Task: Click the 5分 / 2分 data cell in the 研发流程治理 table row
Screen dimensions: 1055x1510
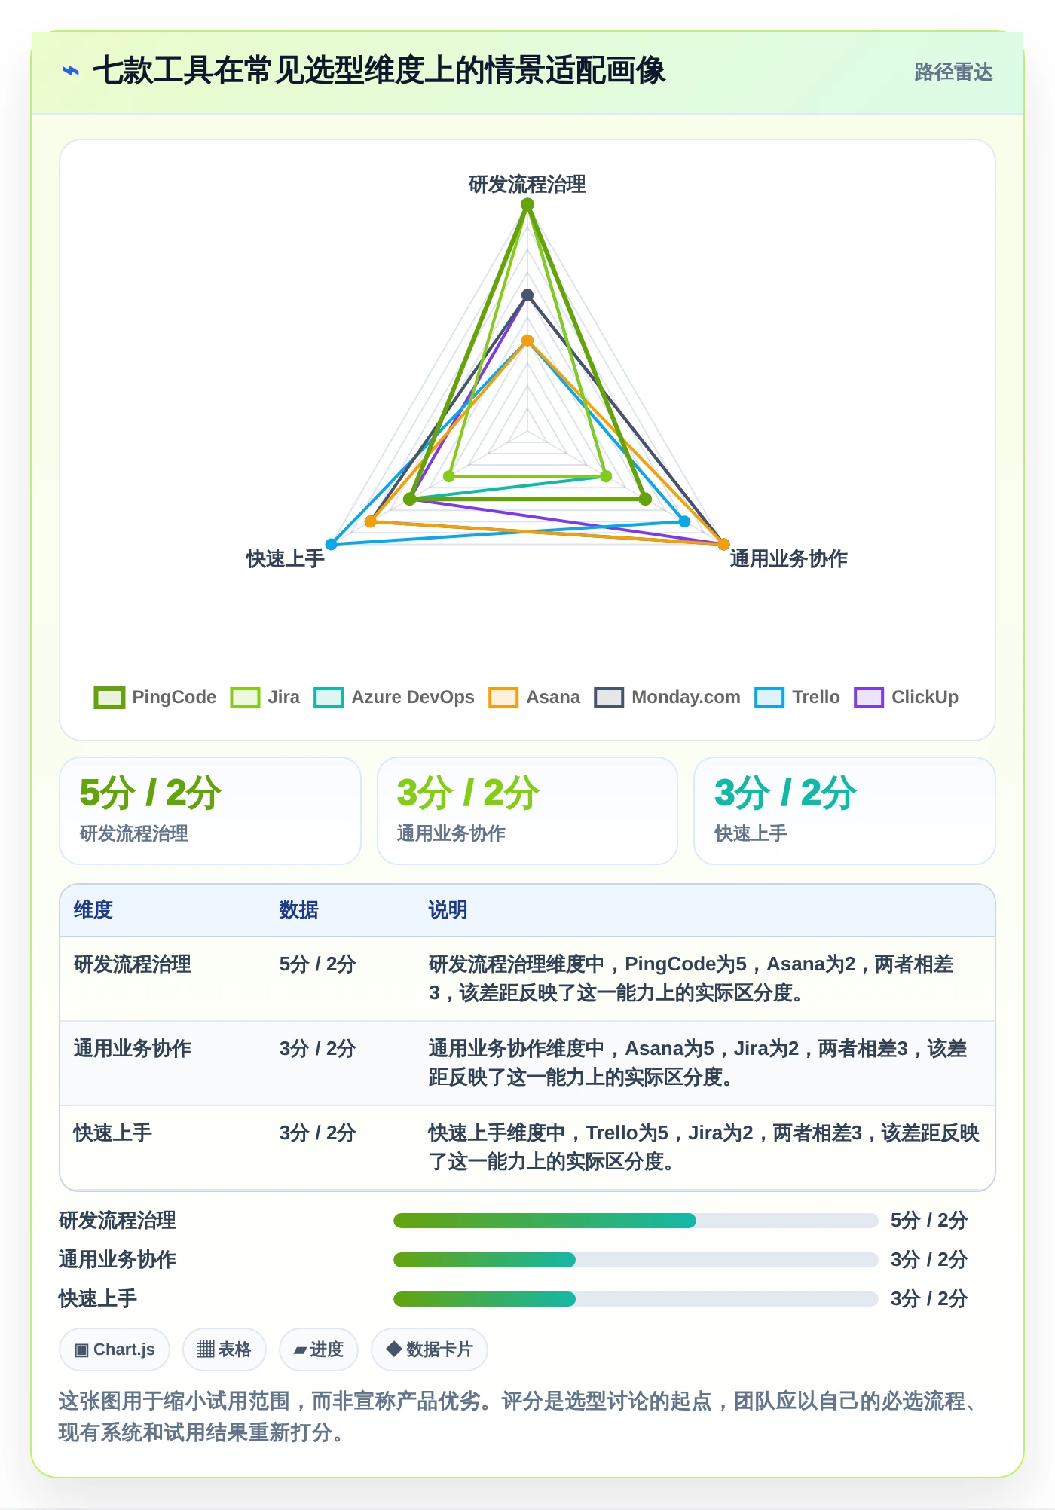Action: 317,964
